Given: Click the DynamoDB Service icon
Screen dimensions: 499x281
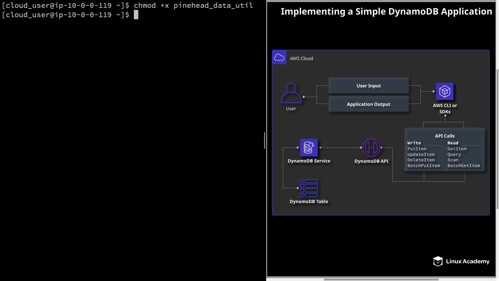Looking at the screenshot, I should click(x=309, y=148).
